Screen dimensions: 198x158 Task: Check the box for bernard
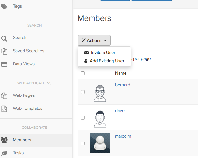(83, 92)
